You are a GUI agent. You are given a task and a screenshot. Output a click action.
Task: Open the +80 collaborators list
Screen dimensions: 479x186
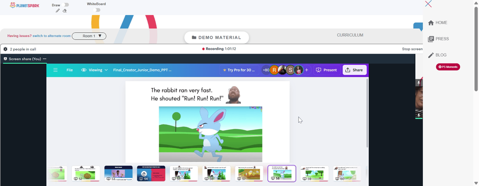point(266,70)
